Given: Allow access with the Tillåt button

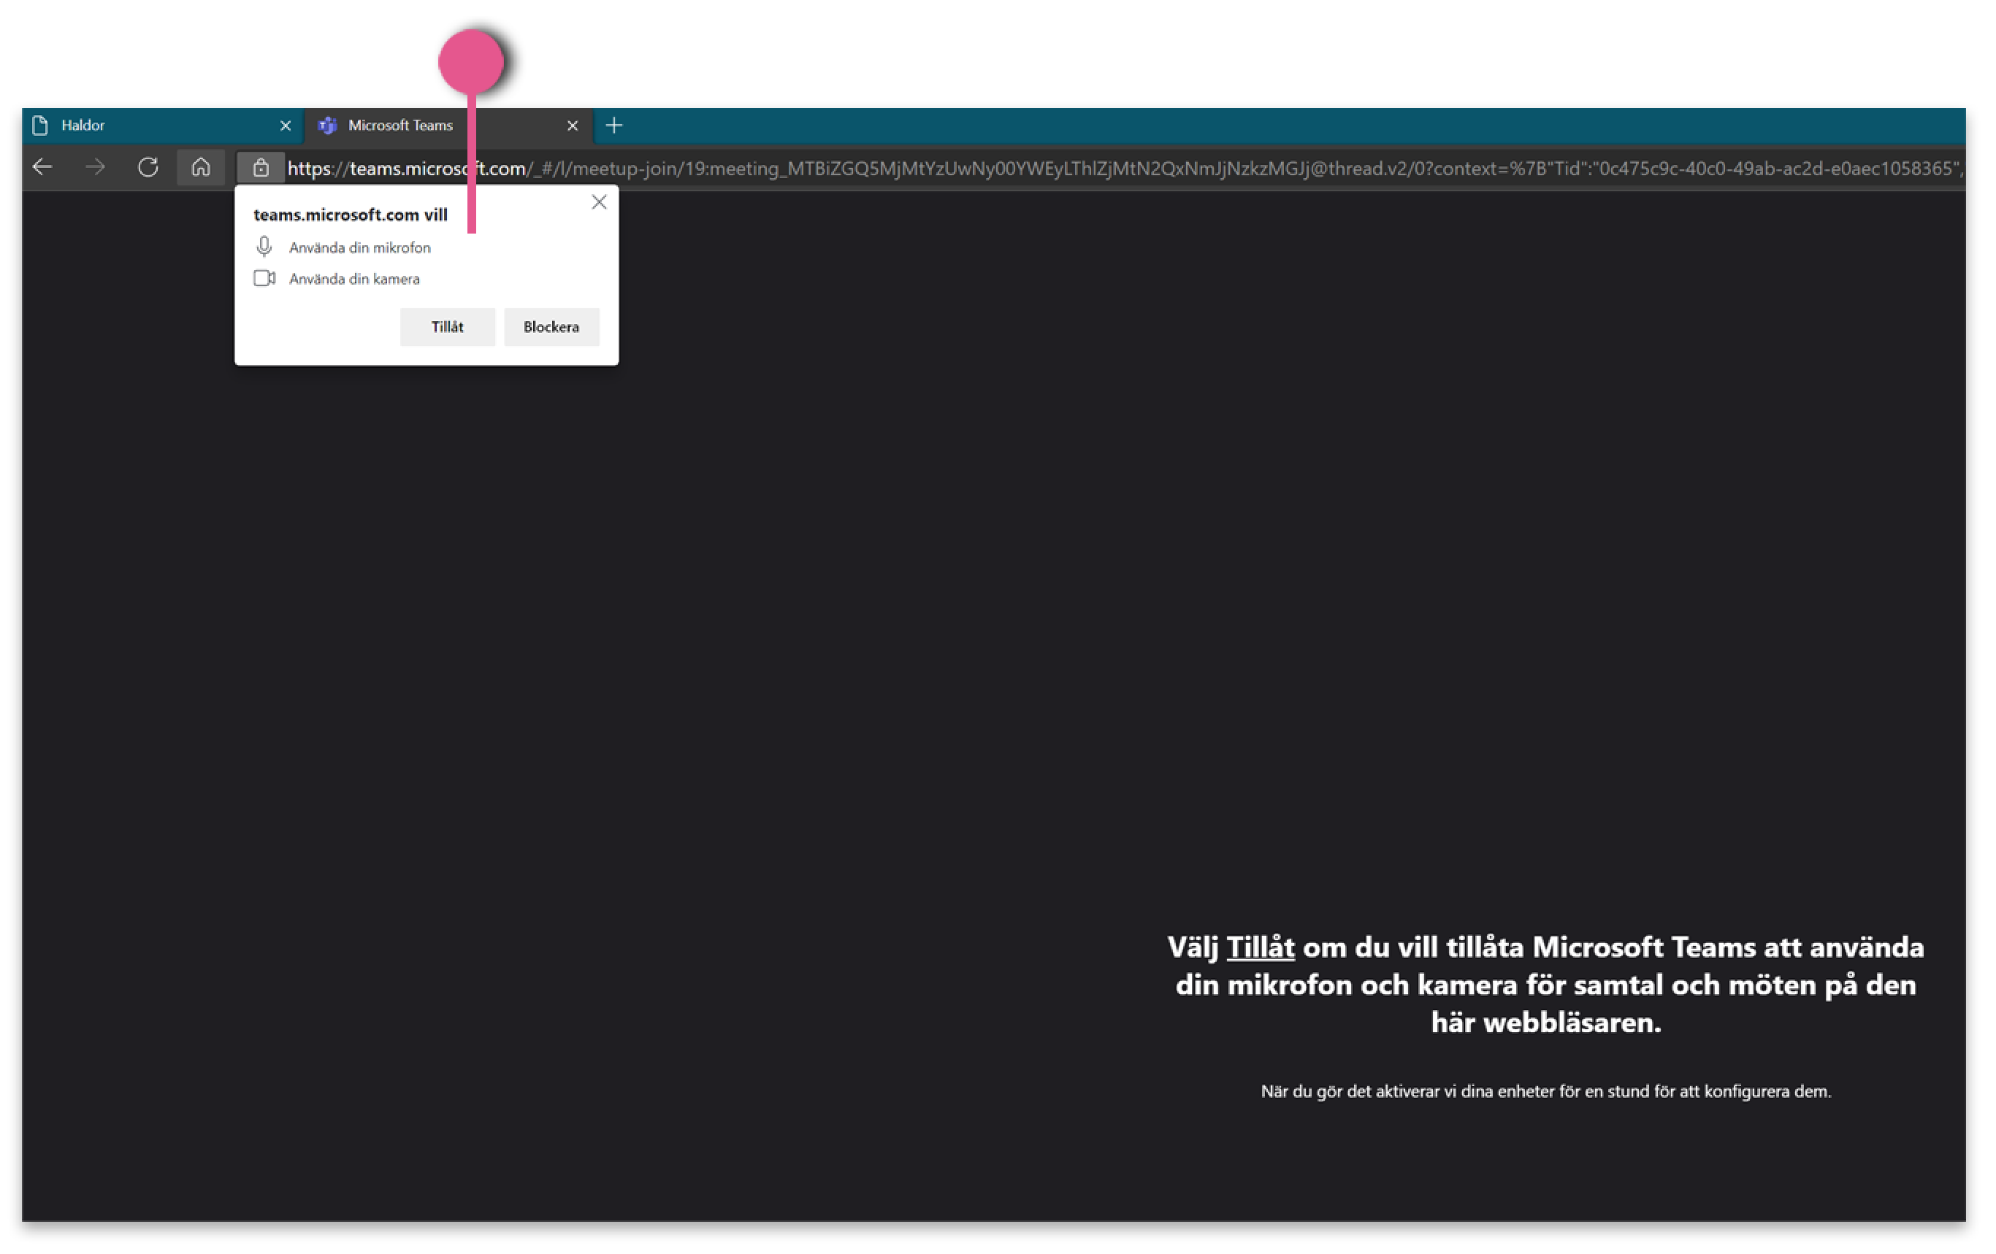Looking at the screenshot, I should point(448,327).
